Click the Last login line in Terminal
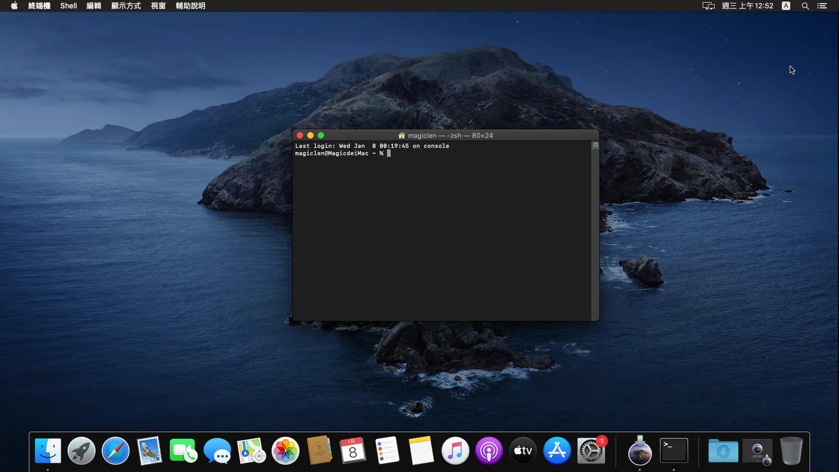 click(x=372, y=146)
